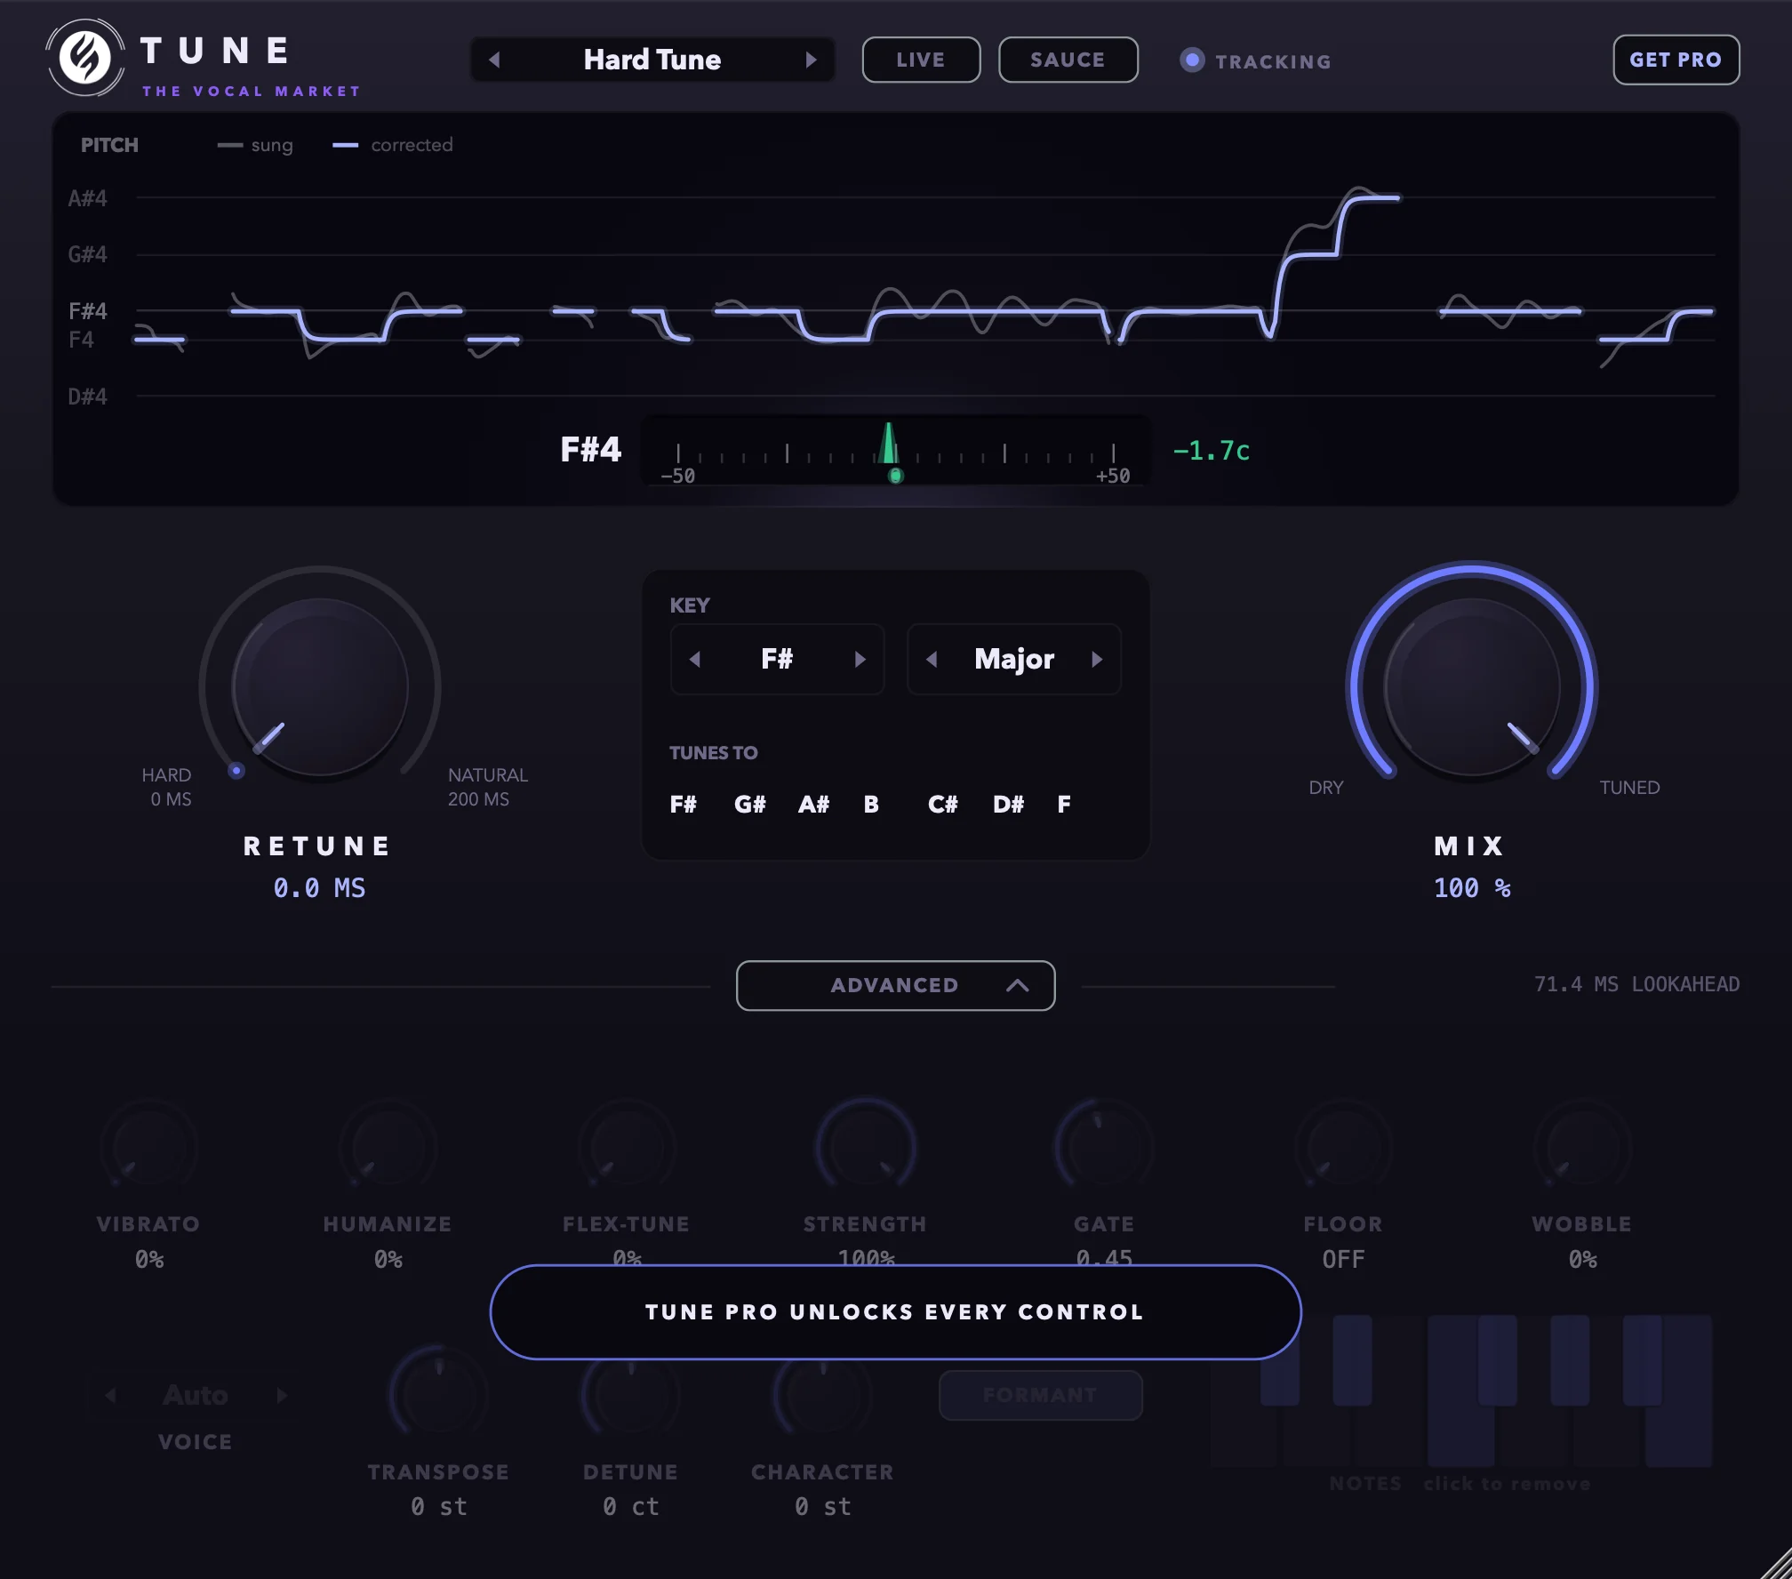Collapse the ADVANCED section
1792x1579 pixels.
pos(896,985)
